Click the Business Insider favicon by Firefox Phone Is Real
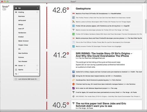147x112 pixels. tap(73, 18)
